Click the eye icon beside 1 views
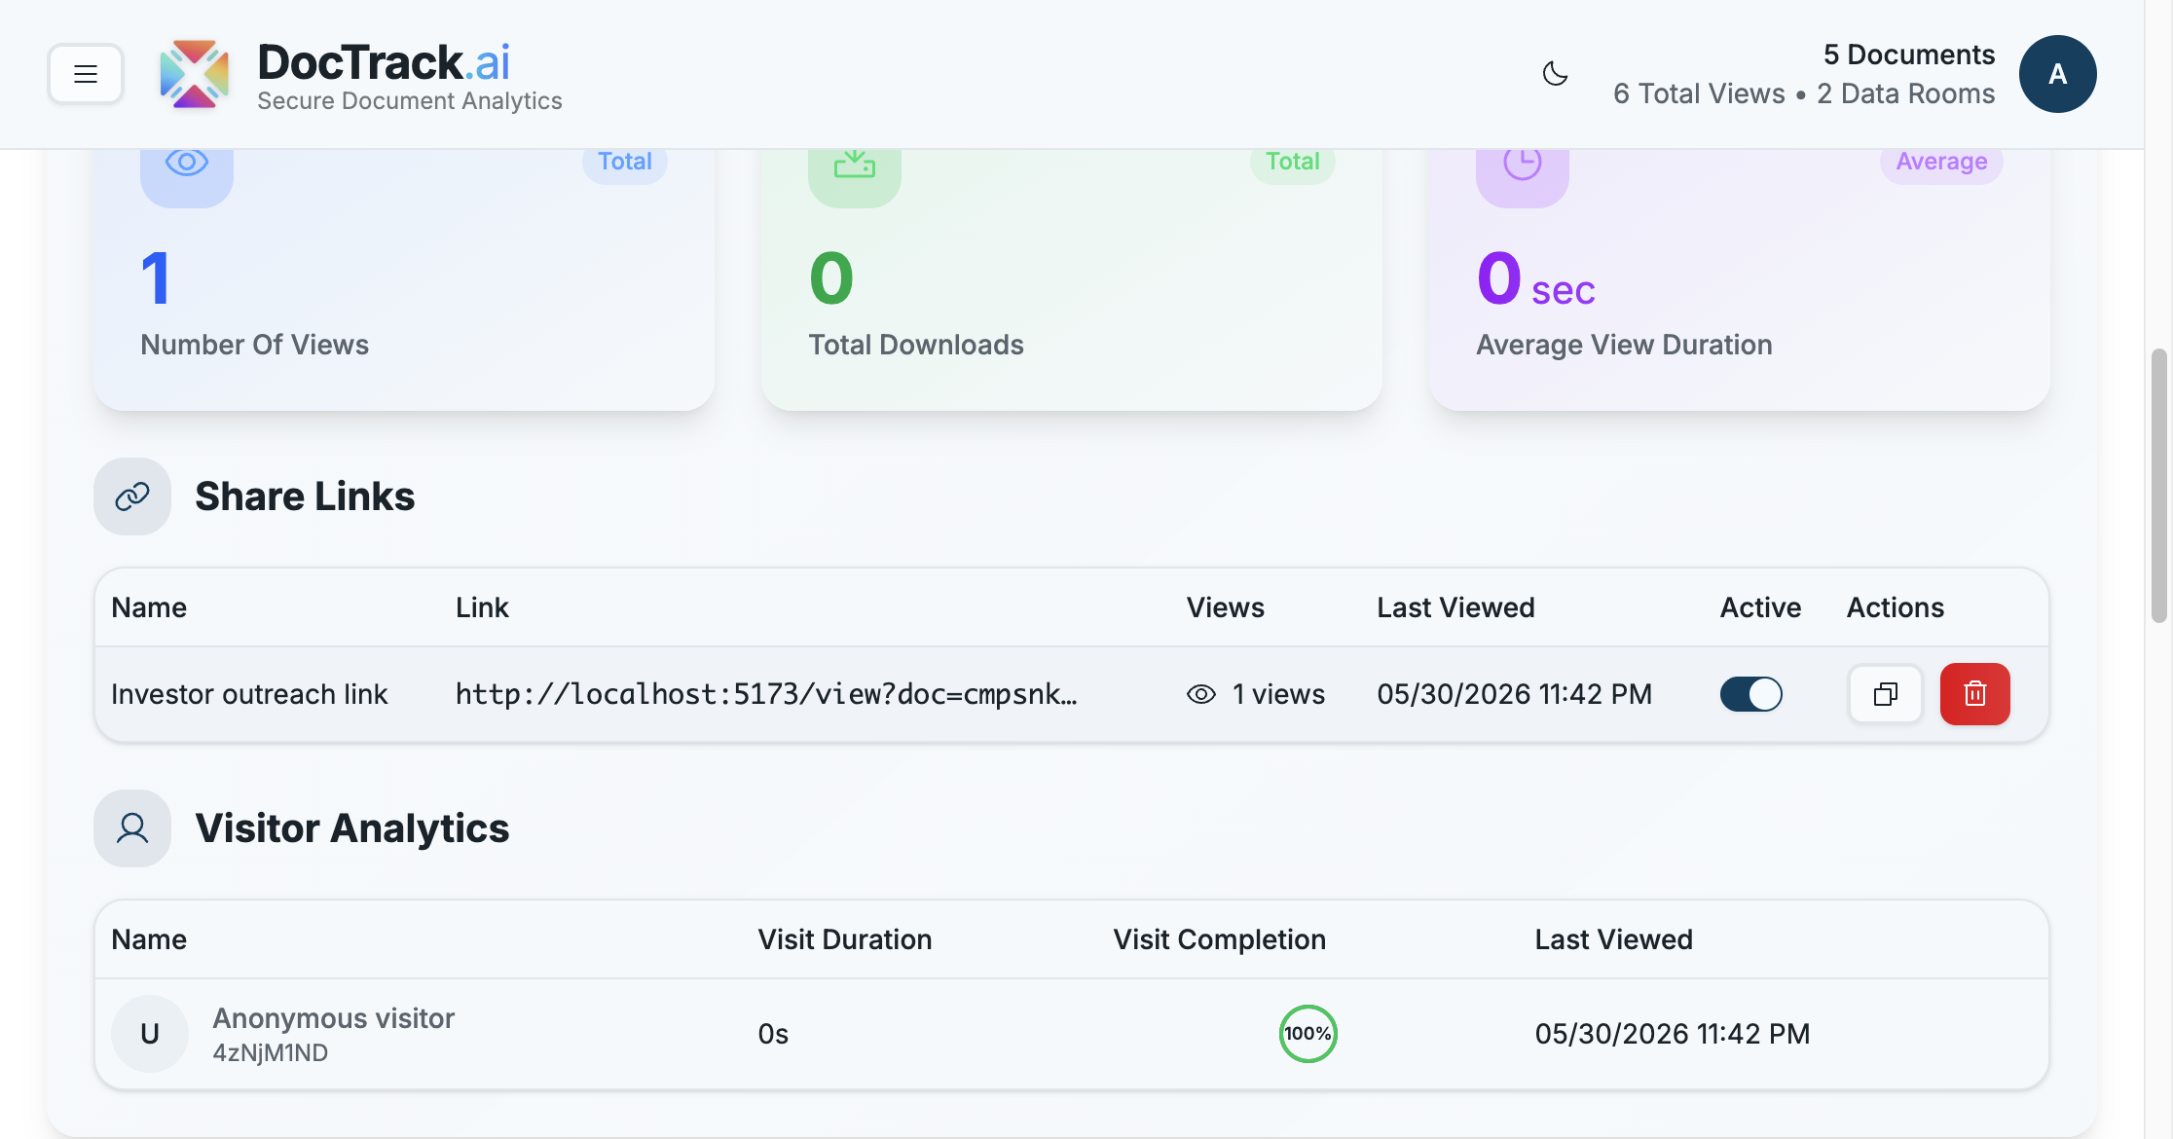2173x1139 pixels. pyautogui.click(x=1201, y=694)
